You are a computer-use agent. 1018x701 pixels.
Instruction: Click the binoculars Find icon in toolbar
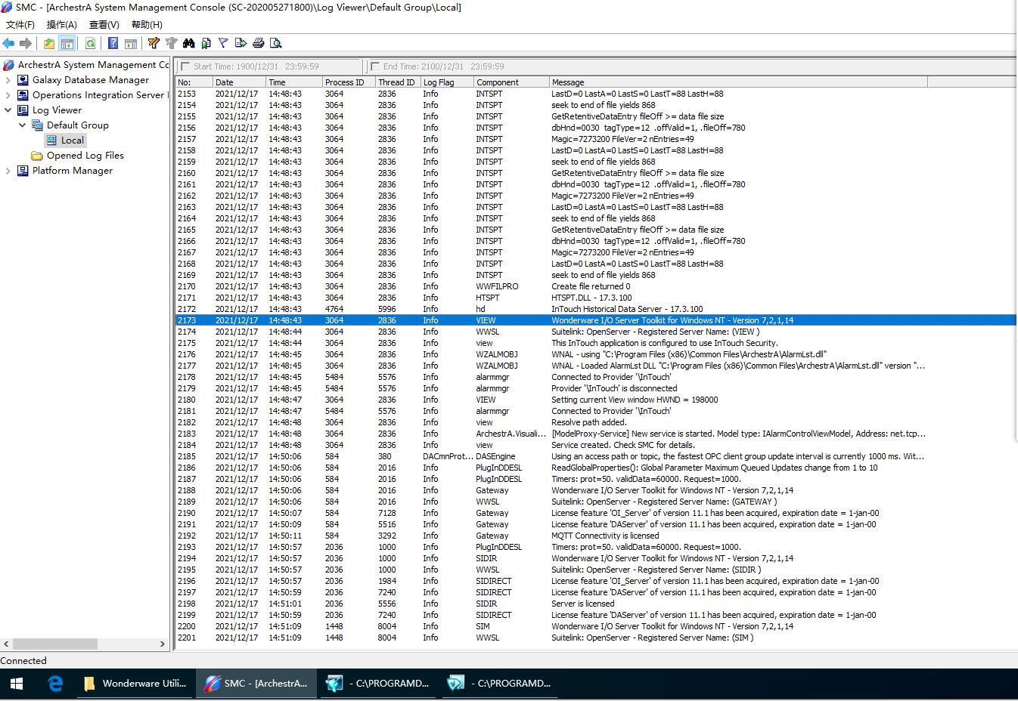[188, 43]
